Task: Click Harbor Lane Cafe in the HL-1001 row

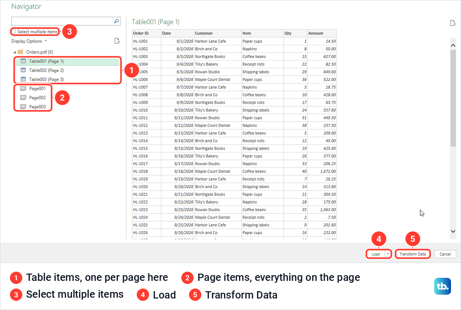Action: pos(217,41)
